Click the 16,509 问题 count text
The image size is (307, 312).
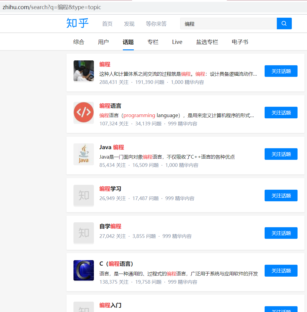tap(146, 165)
